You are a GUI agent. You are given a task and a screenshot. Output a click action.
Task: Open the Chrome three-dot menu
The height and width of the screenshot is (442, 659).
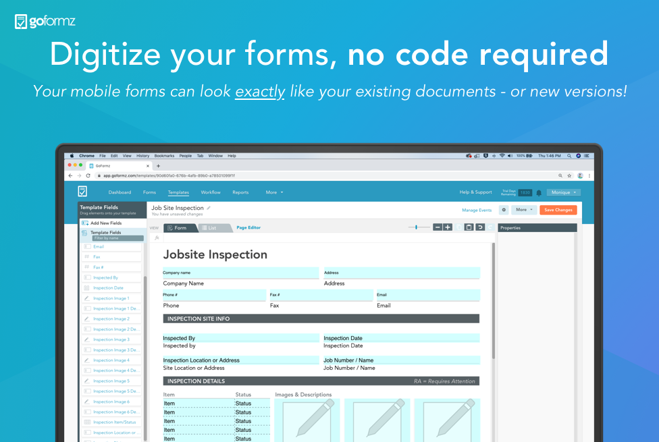(589, 175)
